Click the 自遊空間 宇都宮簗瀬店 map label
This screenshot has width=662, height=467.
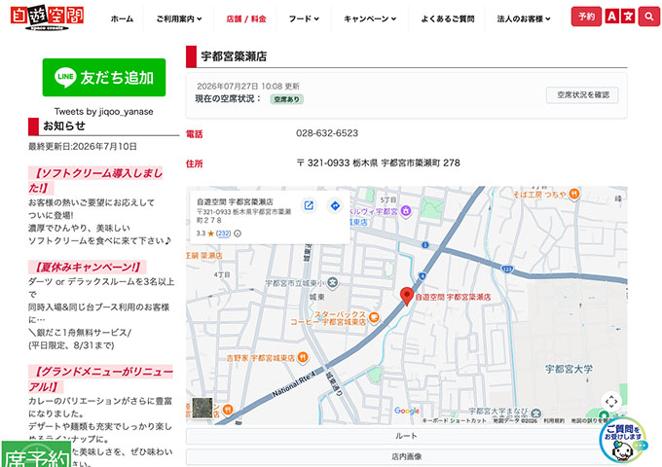[453, 297]
